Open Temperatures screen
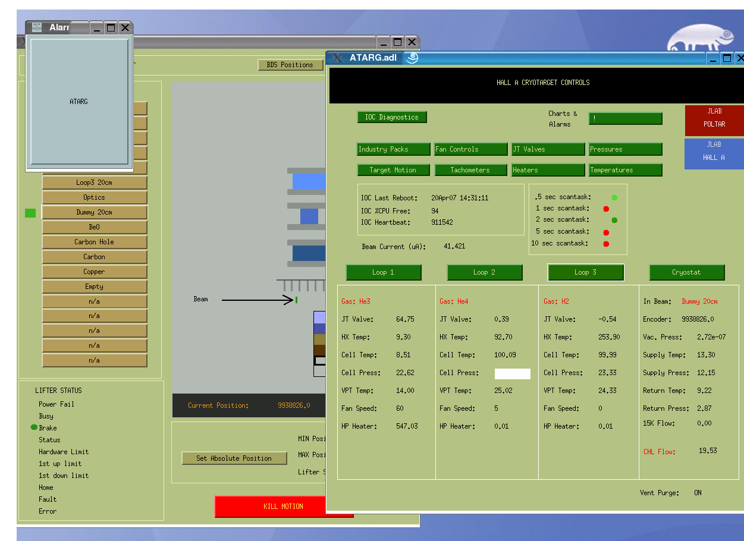Screen dimensions: 744x541 [x=626, y=170]
